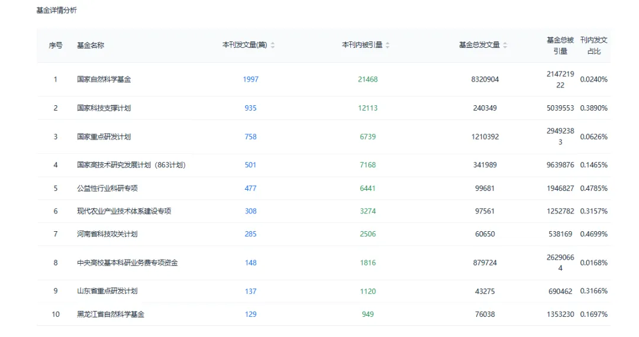Select total publications value 240349
The width and height of the screenshot is (639, 337).
click(x=485, y=108)
